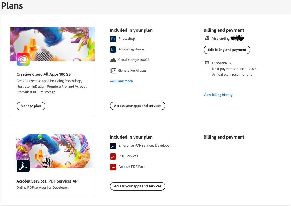Click the Photoshop Ps icon
291x206 pixels.
click(113, 39)
